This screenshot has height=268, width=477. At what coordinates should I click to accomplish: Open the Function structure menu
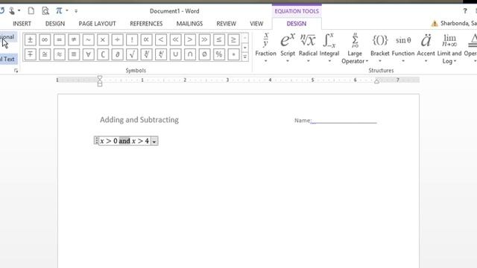(403, 48)
